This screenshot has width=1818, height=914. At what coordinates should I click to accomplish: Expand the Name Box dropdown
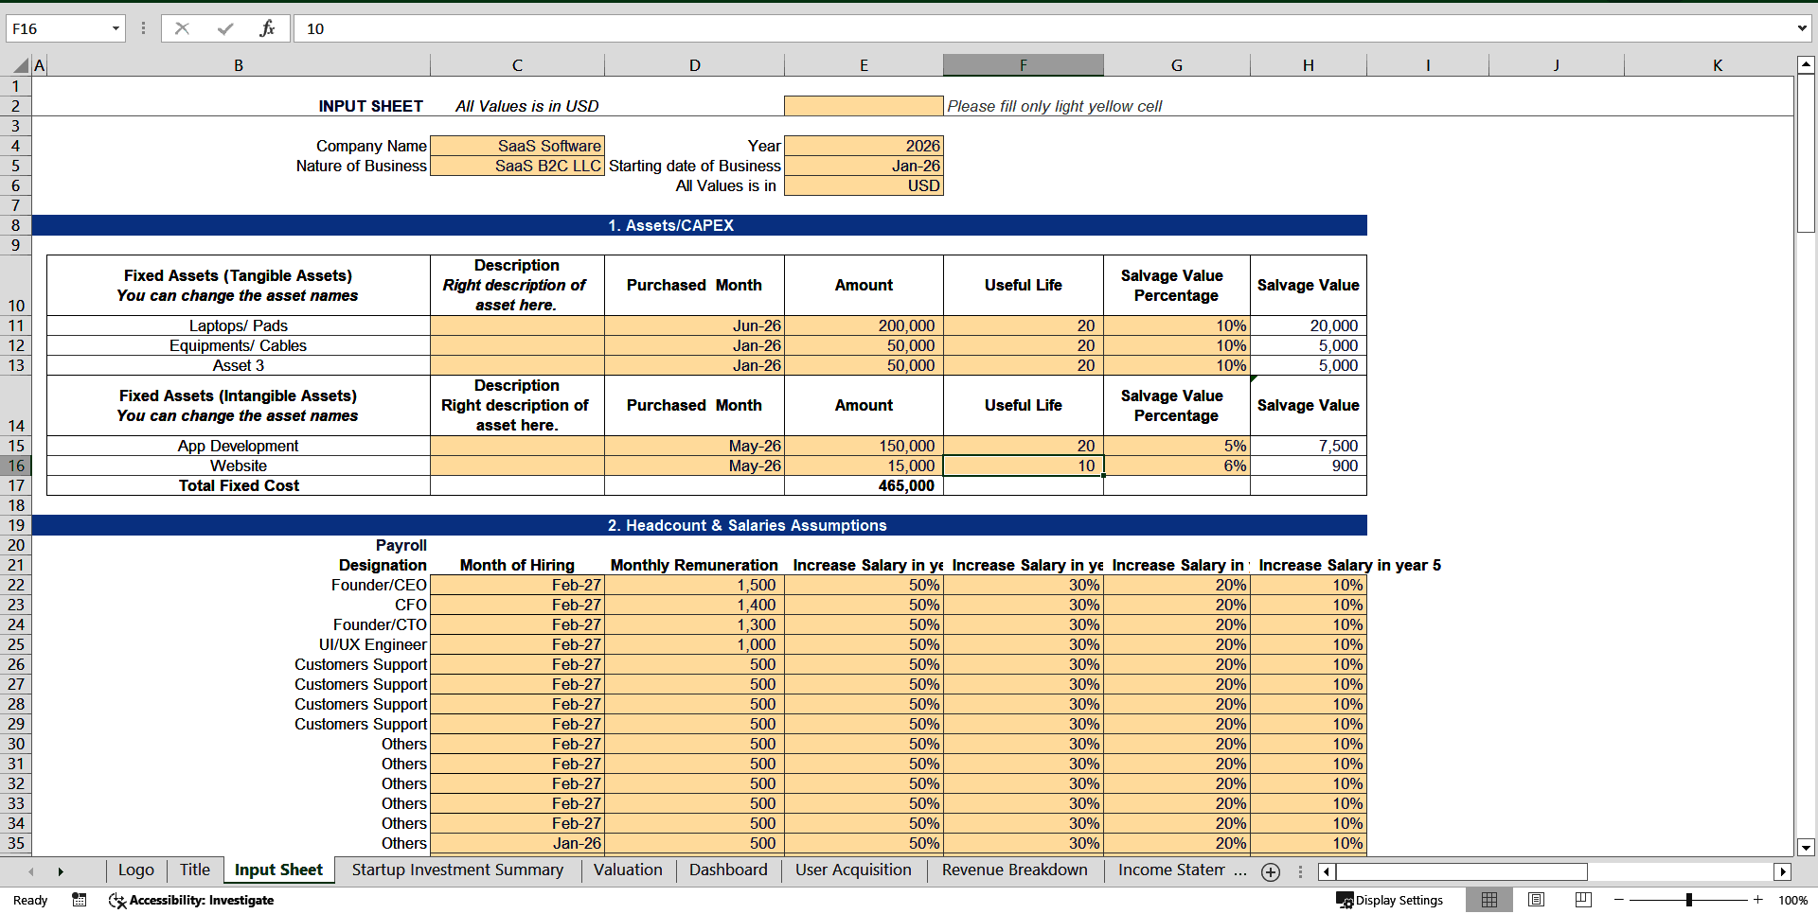point(116,28)
